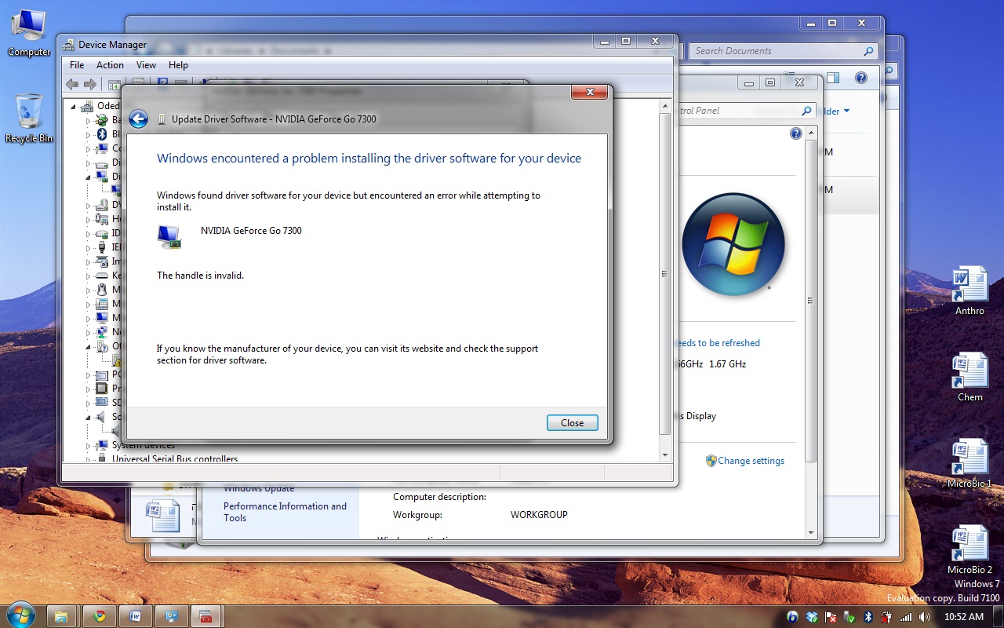Screen dimensions: 1004x628
Task: Expand the Keyboards category node
Action: pyautogui.click(x=89, y=276)
